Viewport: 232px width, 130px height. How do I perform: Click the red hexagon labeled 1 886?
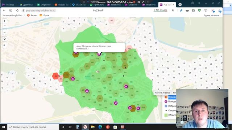pos(55,76)
